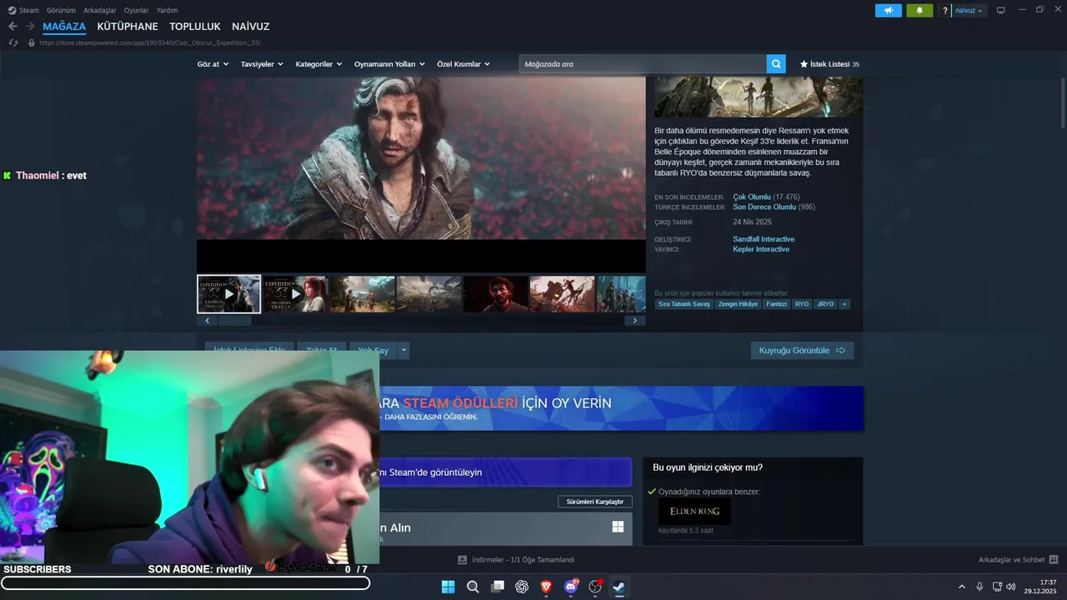The width and height of the screenshot is (1067, 600).
Task: Click Sürümleri Karşılaştır button
Action: (x=595, y=502)
